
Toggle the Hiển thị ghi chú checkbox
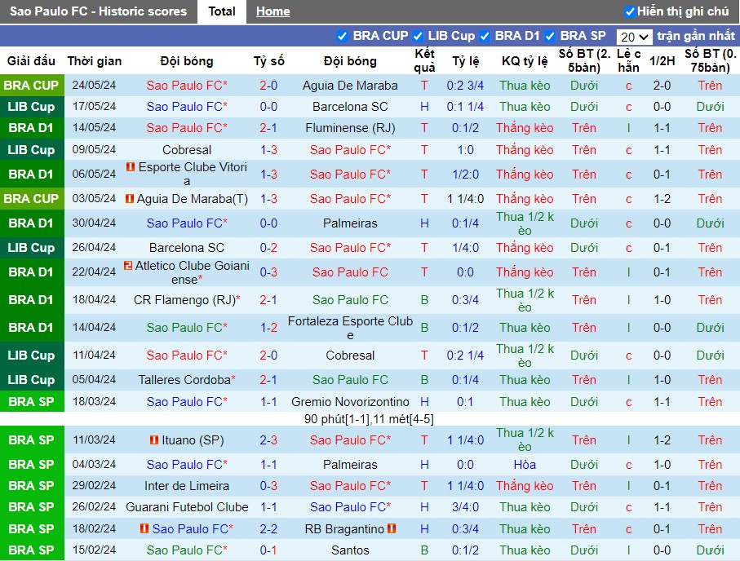click(630, 11)
